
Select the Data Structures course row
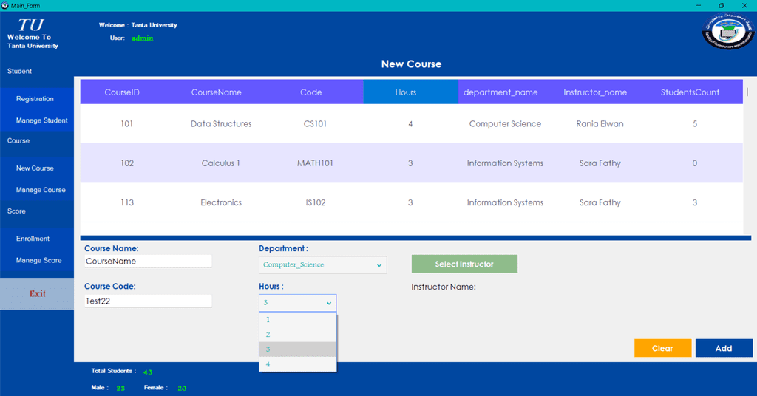221,124
